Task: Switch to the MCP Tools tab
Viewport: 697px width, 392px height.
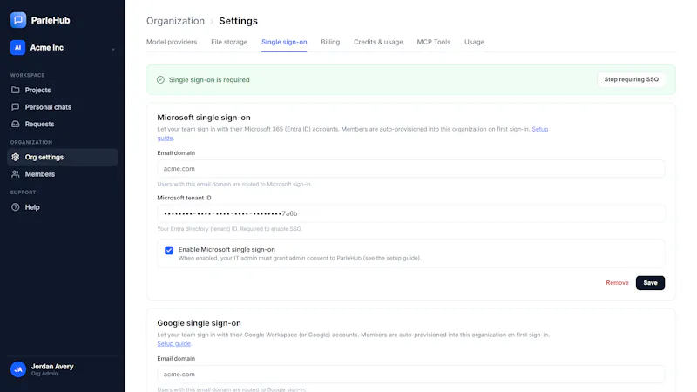Action: point(433,42)
